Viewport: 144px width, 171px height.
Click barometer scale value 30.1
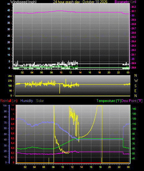(x=133, y=11)
